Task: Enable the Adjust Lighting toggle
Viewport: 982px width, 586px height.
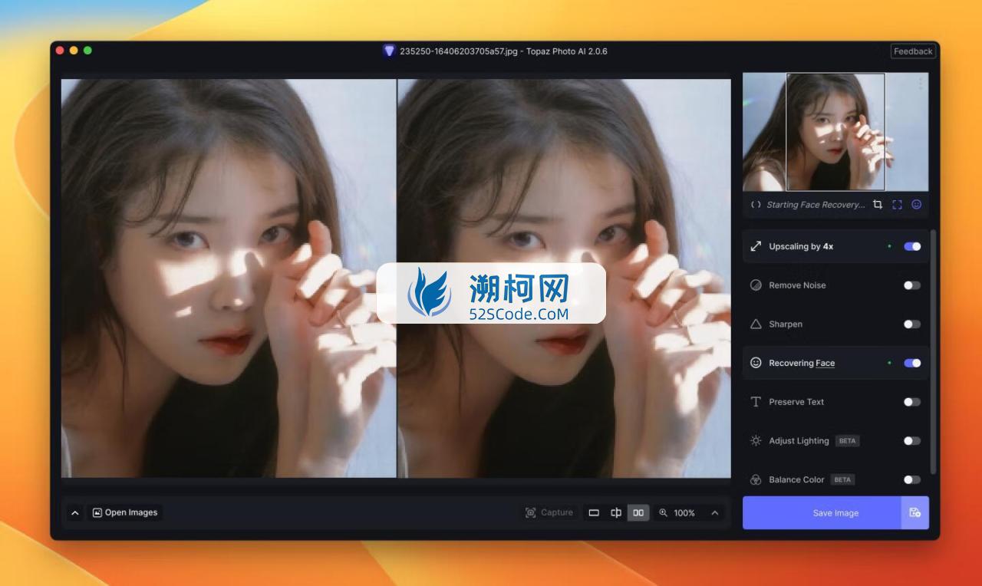Action: (x=912, y=441)
